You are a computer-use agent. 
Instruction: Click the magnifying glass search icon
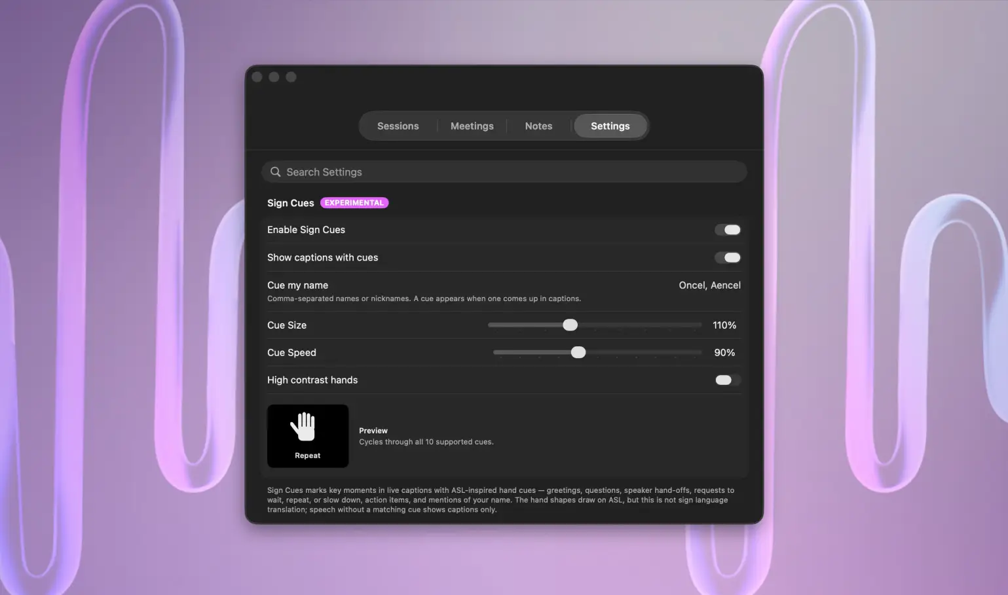[x=276, y=171]
